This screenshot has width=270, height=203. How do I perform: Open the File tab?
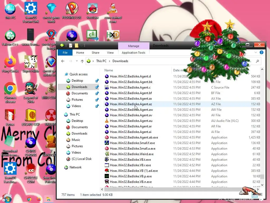tap(65, 53)
